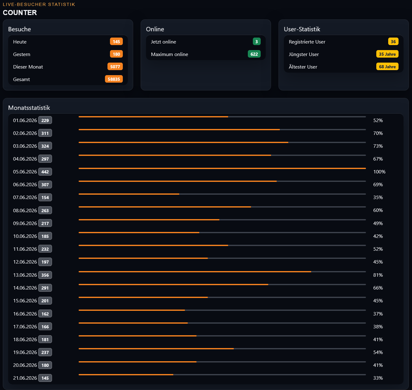The height and width of the screenshot is (390, 412).
Task: Click the 154 badge for 07.06.2026
Action: coord(45,198)
